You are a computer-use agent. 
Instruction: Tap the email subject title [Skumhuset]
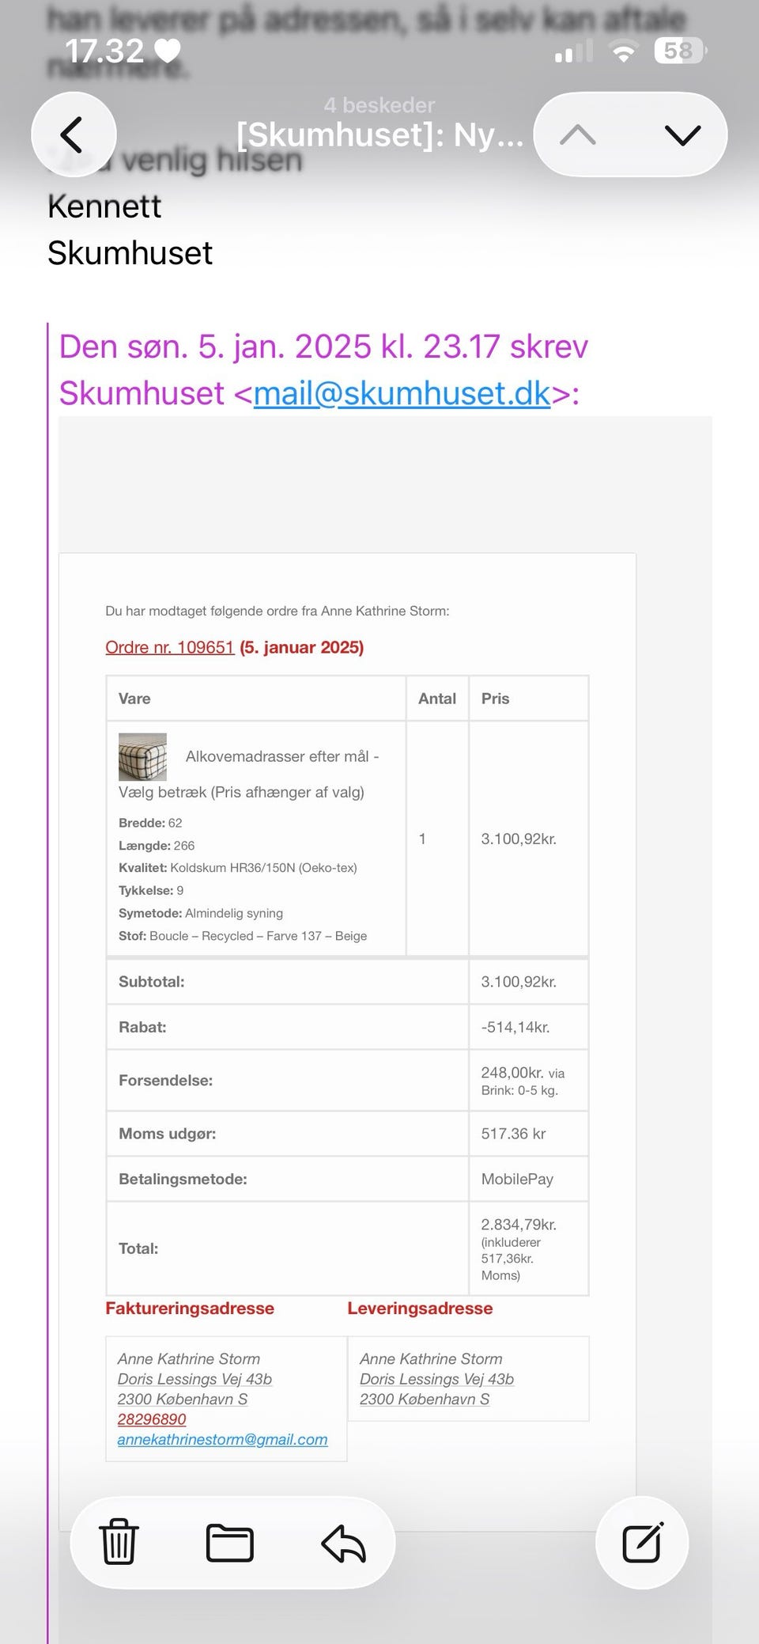(379, 135)
